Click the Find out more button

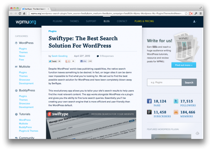pos(184,65)
